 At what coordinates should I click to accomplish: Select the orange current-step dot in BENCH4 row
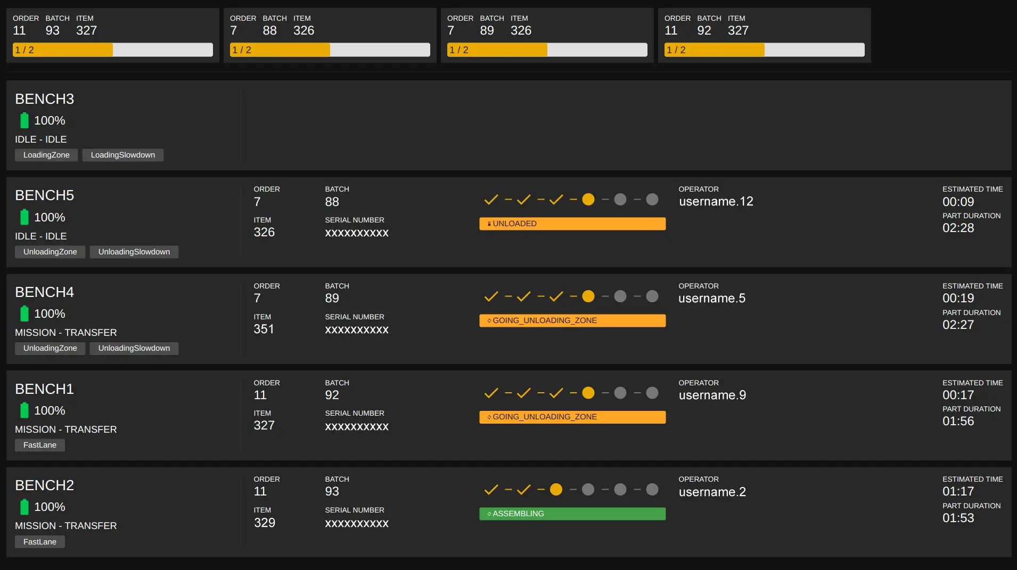tap(588, 296)
